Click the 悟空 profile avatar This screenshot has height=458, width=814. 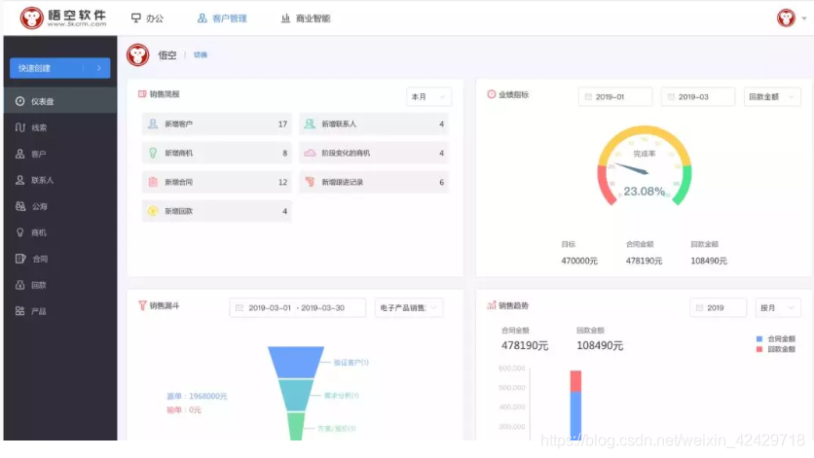point(137,55)
